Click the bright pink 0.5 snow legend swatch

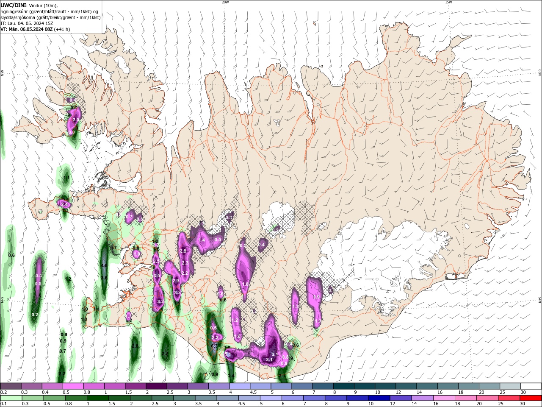pos(73,386)
